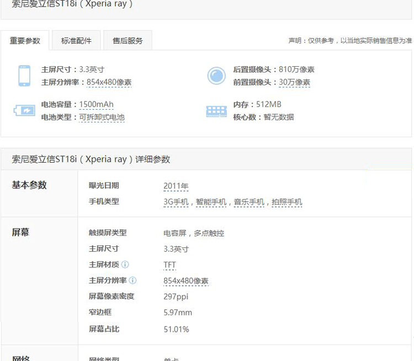414x361 pixels.
Task: Select the 810万像素 rear camera value
Action: pyautogui.click(x=296, y=69)
